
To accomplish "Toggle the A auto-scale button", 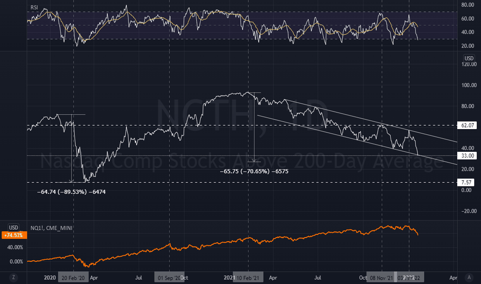I will pos(469,277).
